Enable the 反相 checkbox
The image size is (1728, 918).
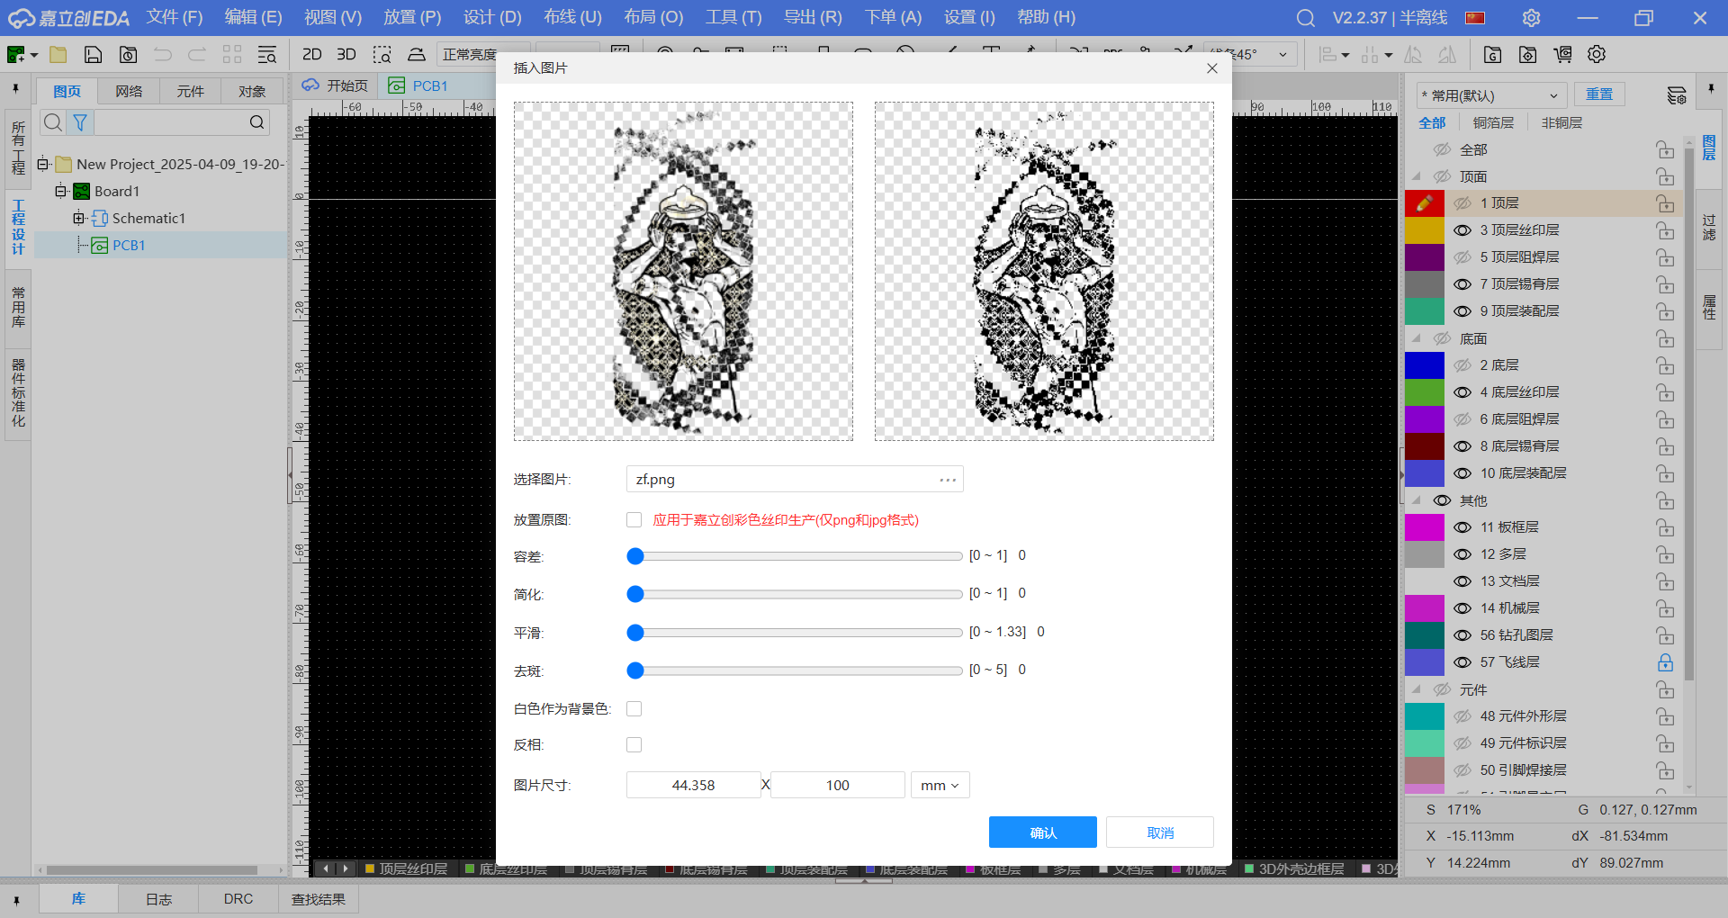(x=634, y=745)
